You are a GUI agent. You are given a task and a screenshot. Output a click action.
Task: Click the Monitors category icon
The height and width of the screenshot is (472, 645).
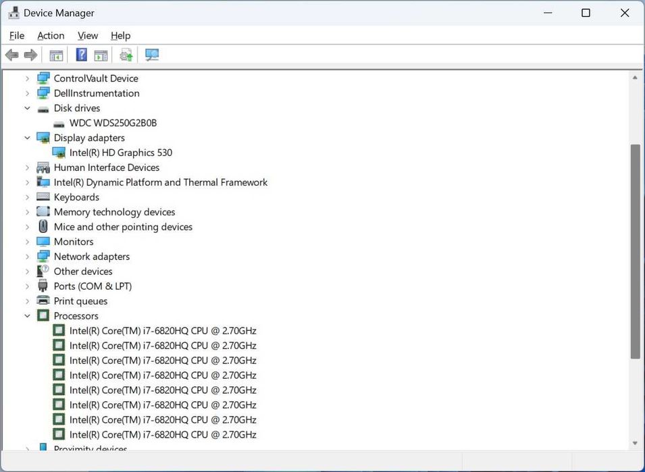(43, 241)
